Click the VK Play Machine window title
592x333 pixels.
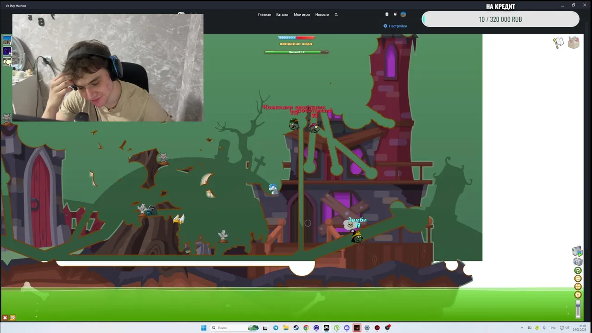coord(16,6)
